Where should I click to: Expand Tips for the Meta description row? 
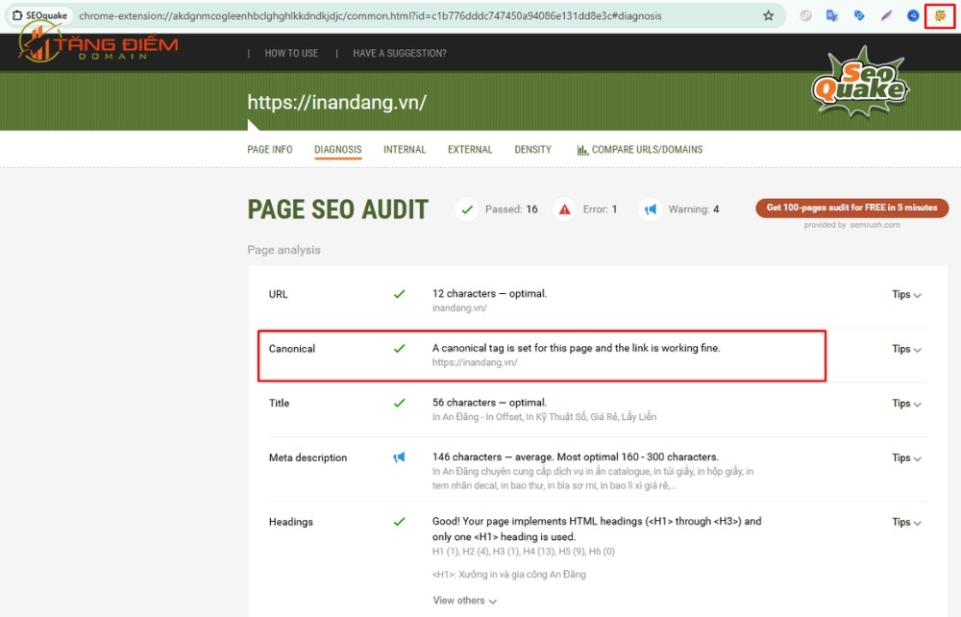(x=906, y=457)
